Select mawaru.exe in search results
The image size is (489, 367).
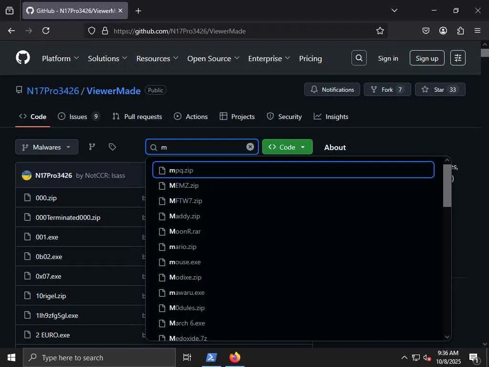pyautogui.click(x=293, y=292)
